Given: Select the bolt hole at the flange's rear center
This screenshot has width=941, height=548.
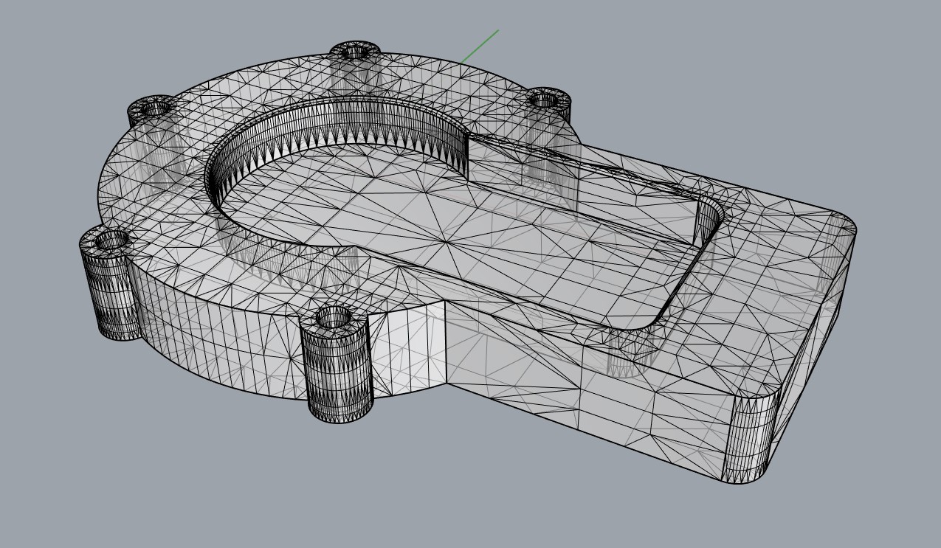Looking at the screenshot, I should coord(355,52).
